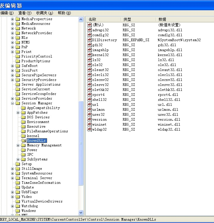Viewport: 214px width, 223px height.
Task: Click the Network folder icon
Action: tap(18, 28)
